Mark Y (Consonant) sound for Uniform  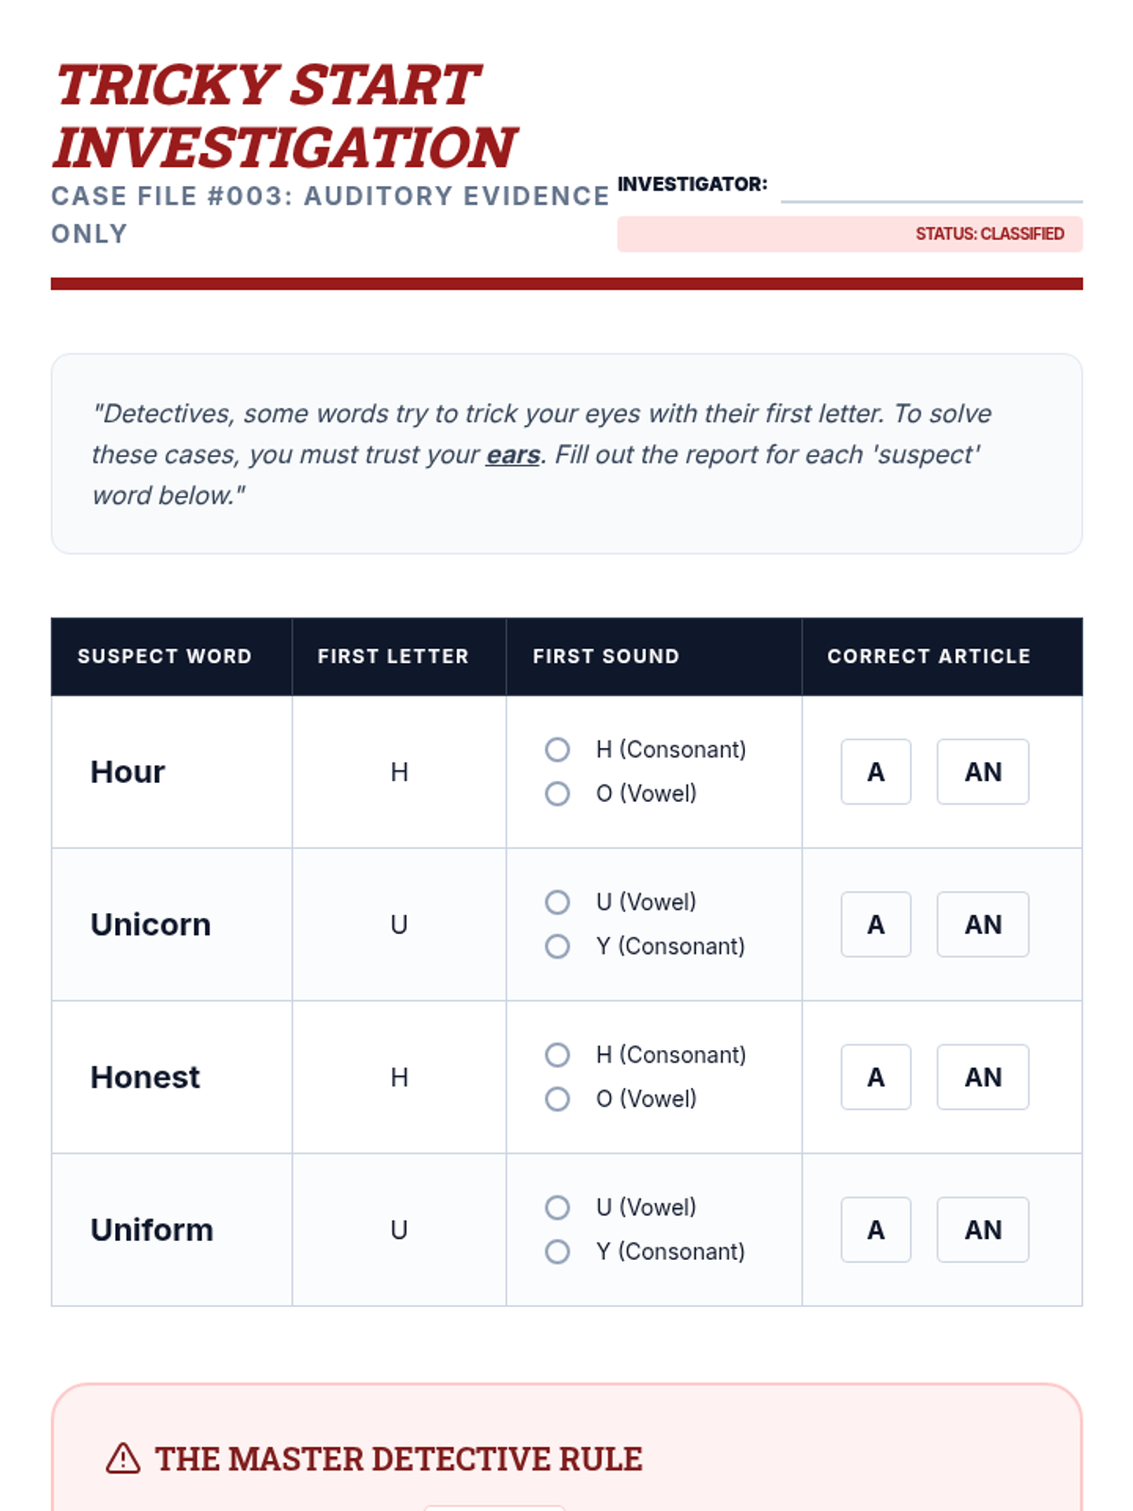click(x=557, y=1252)
